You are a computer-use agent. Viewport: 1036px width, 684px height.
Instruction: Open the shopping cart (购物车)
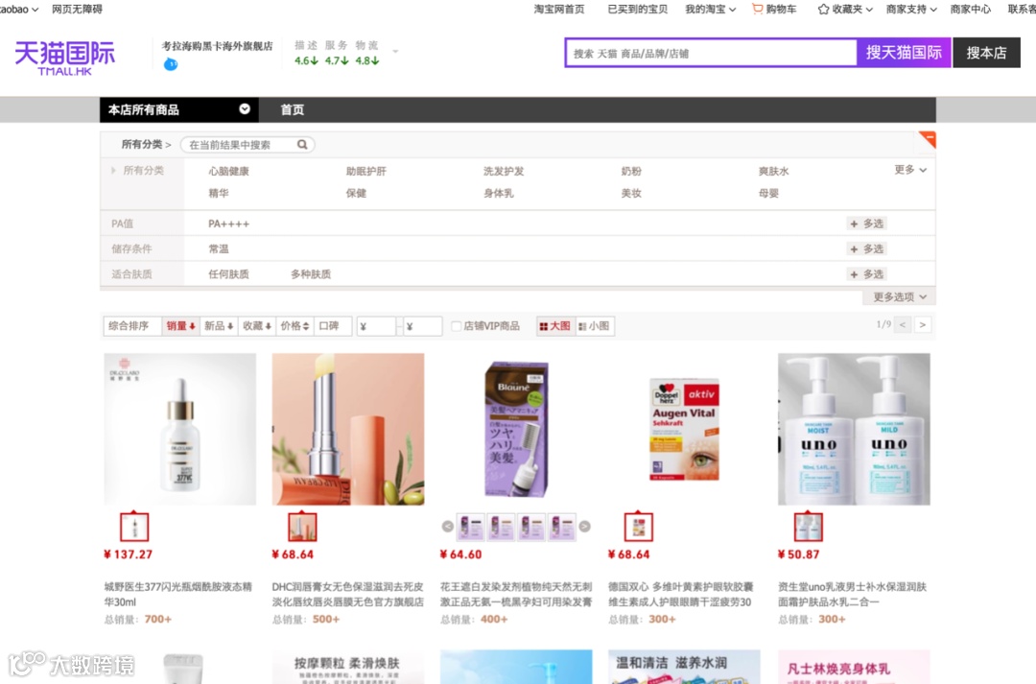tap(774, 10)
